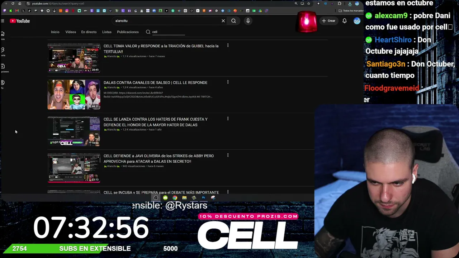The height and width of the screenshot is (258, 459).
Task: Switch to the Publicaciones tab
Action: point(128,32)
